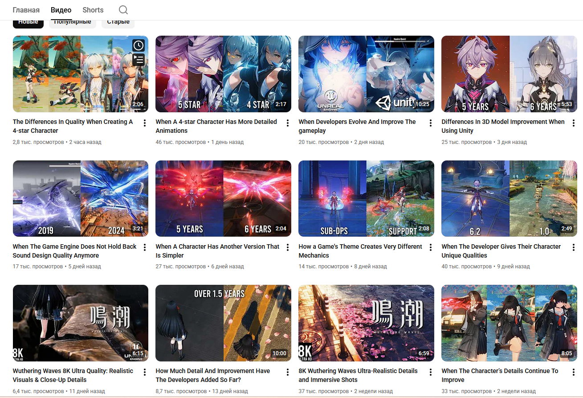
Task: Open title 'Wuthering Waves 8K Ultra Quality: Realistic Visuals'
Action: point(73,375)
